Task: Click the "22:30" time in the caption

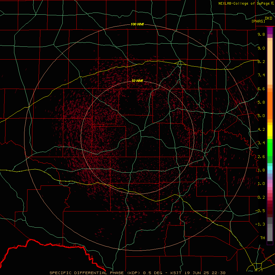Action: [x=218, y=273]
